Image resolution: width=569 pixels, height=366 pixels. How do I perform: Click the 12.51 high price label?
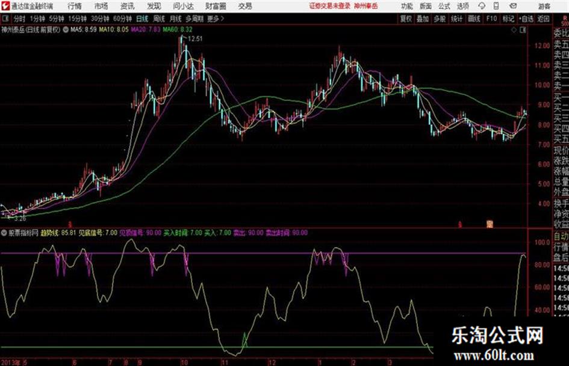tap(195, 39)
